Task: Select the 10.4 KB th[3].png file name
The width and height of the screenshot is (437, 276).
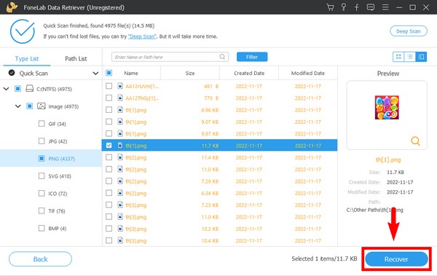Action: [x=135, y=240]
